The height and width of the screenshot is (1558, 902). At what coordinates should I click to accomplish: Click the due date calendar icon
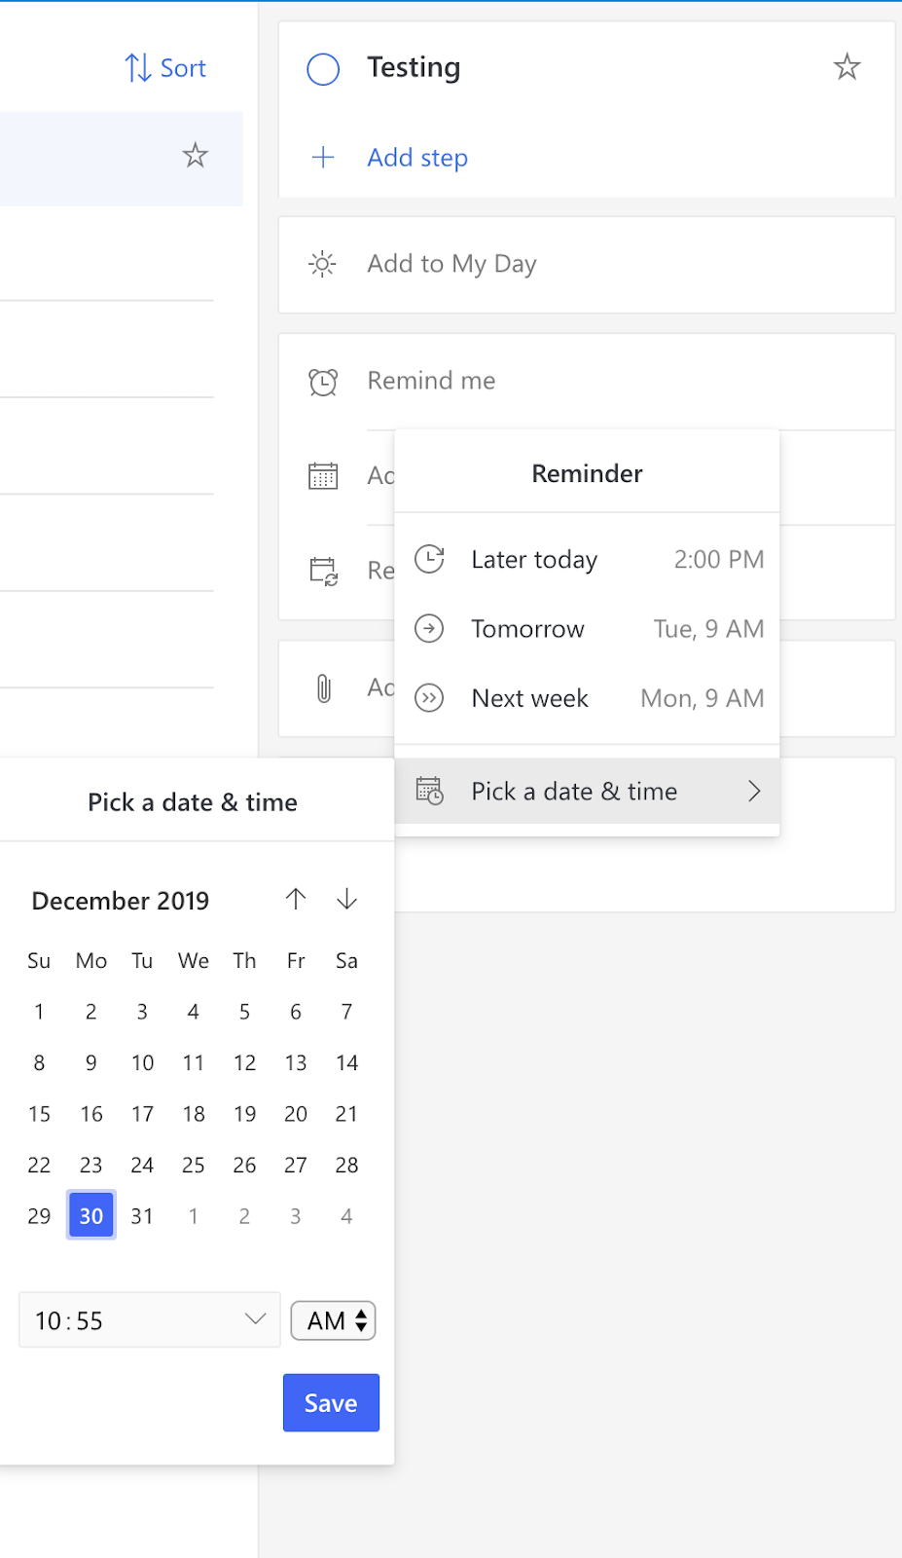323,476
